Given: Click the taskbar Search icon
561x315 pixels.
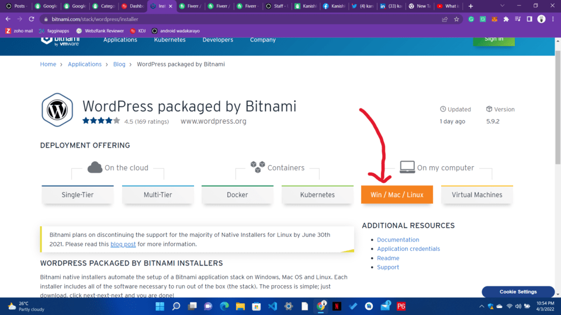Looking at the screenshot, I should tap(176, 306).
